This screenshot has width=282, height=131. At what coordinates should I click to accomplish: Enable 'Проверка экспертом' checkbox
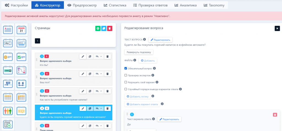pos(126,75)
